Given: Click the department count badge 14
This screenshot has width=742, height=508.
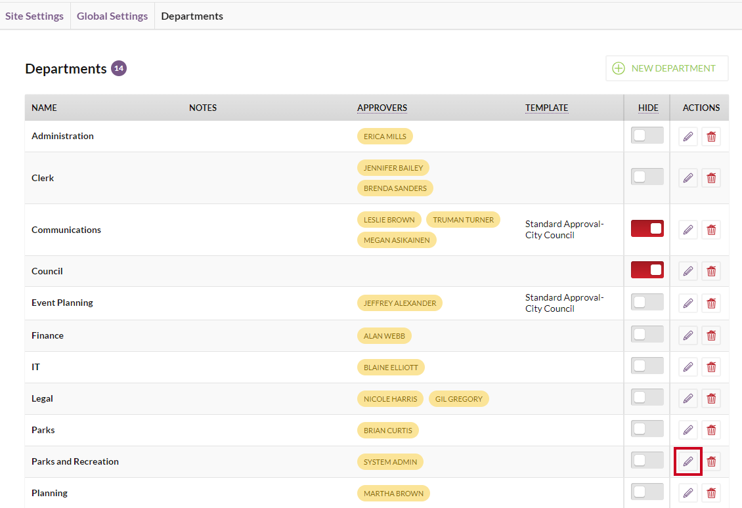Looking at the screenshot, I should [119, 68].
